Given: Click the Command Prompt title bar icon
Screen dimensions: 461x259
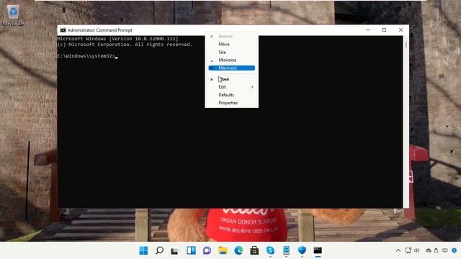Looking at the screenshot, I should tap(63, 30).
